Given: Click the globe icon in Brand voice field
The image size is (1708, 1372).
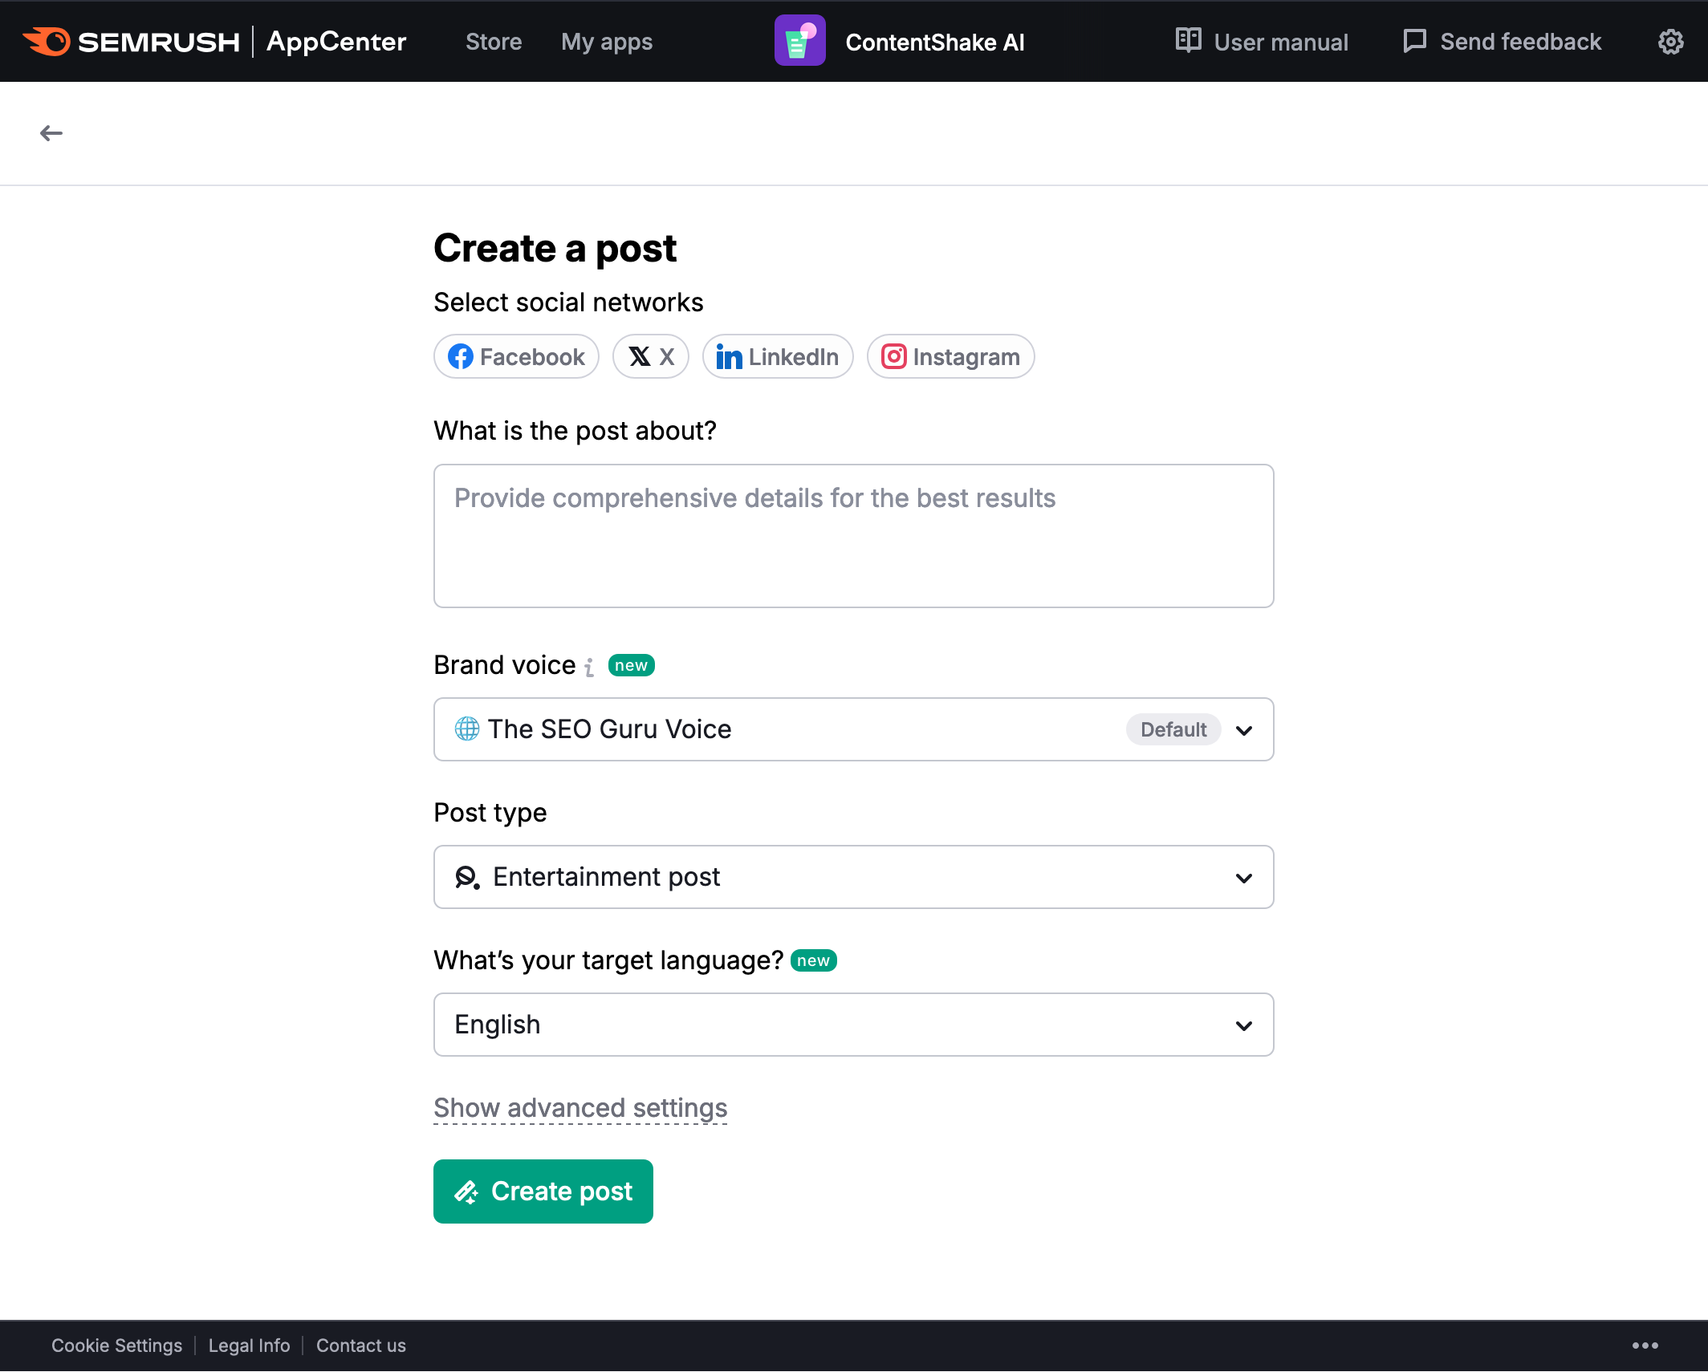Looking at the screenshot, I should 467,729.
